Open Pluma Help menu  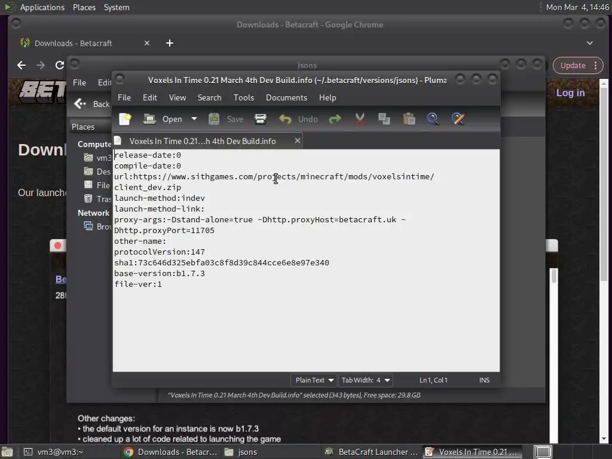328,97
